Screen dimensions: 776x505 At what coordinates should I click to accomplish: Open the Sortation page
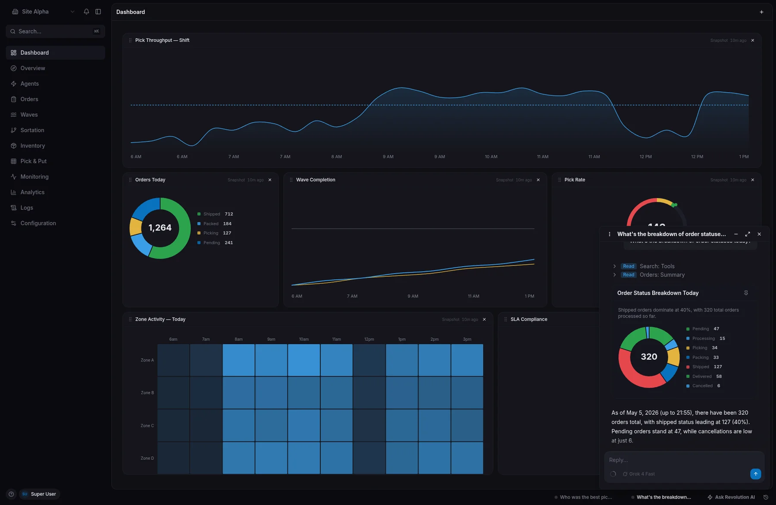click(55, 130)
